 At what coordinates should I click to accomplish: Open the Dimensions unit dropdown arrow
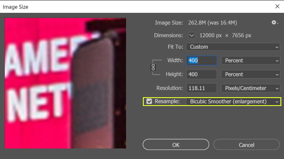[192, 35]
